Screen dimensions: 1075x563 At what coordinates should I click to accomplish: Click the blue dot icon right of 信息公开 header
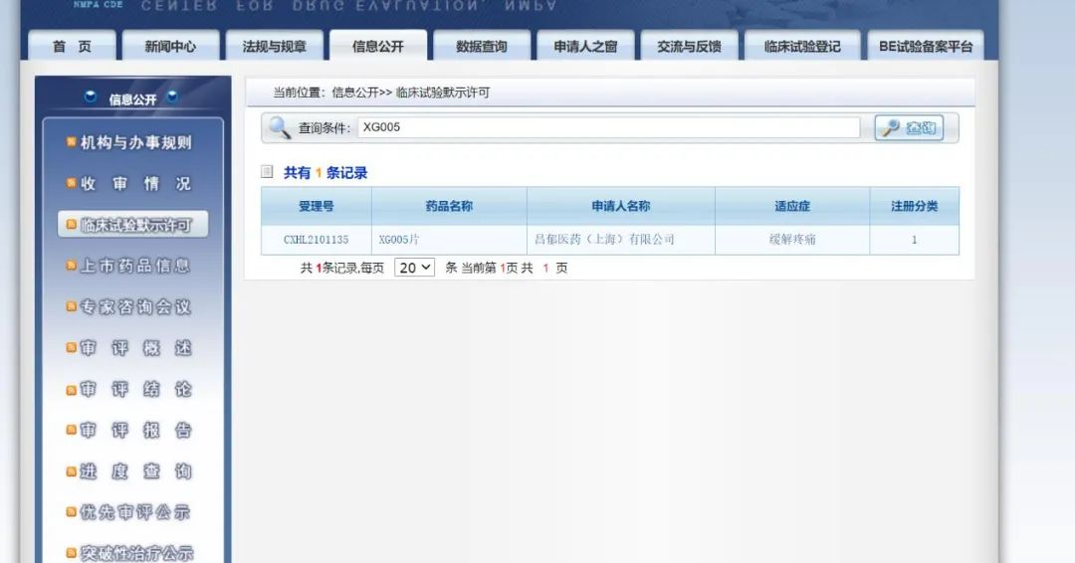click(x=172, y=97)
